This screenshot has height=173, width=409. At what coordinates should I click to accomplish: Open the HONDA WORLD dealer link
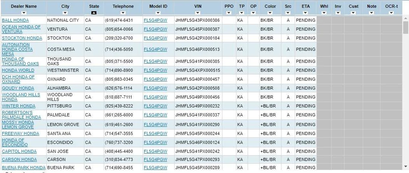pos(18,70)
